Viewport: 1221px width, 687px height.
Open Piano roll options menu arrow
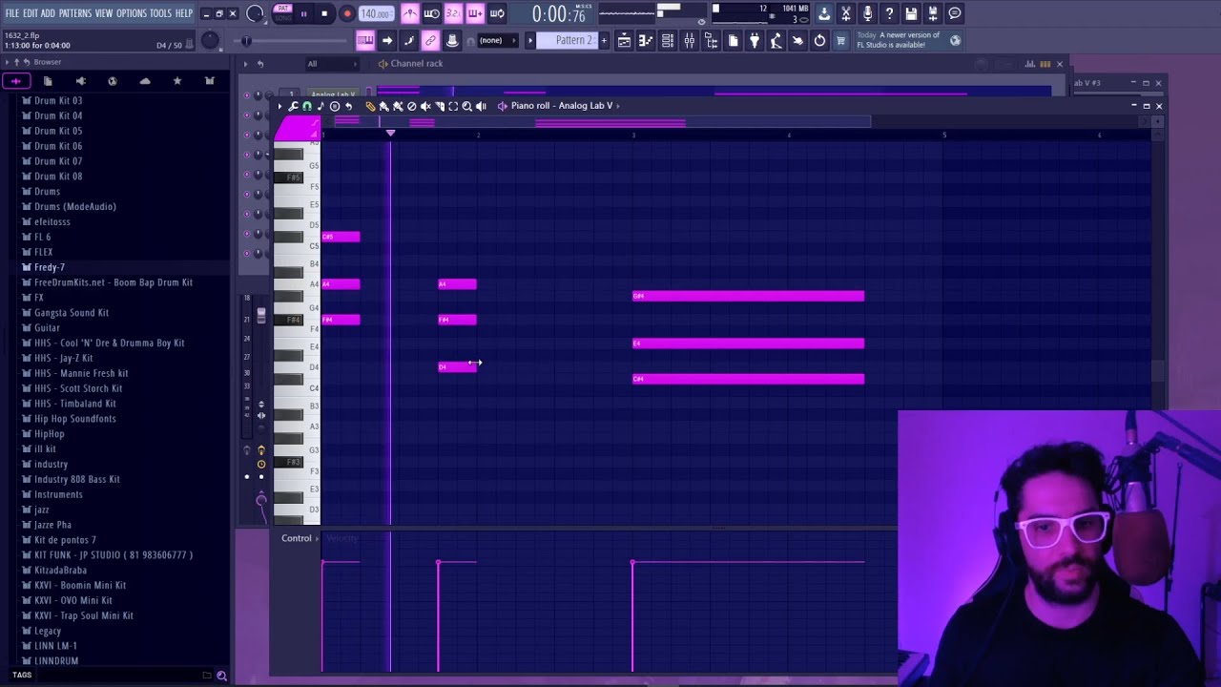279,106
